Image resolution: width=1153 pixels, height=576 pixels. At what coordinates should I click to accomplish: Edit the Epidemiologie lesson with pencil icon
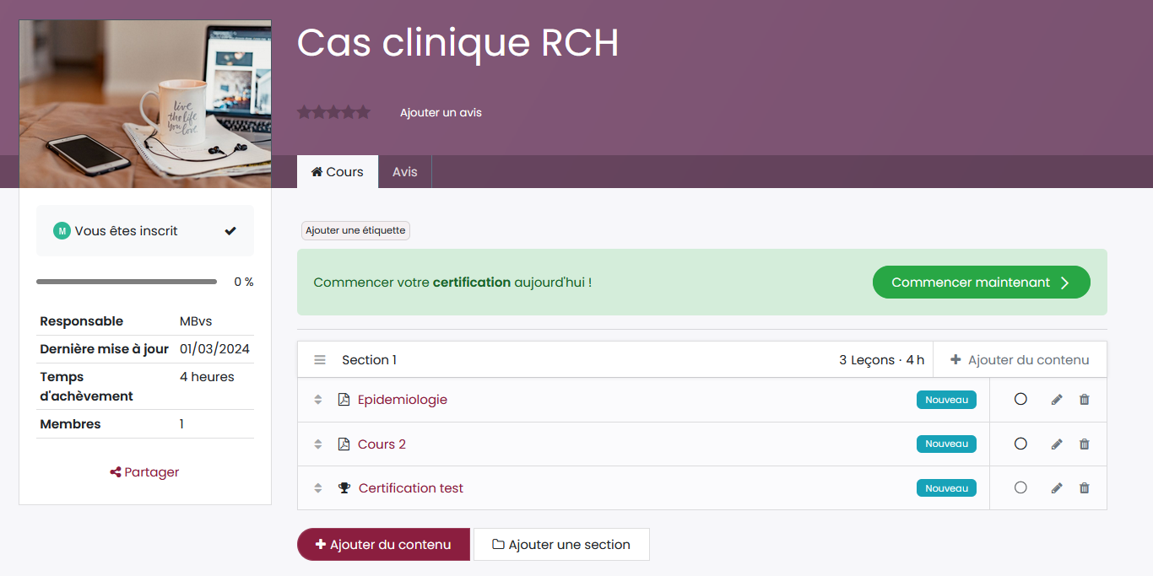1056,400
